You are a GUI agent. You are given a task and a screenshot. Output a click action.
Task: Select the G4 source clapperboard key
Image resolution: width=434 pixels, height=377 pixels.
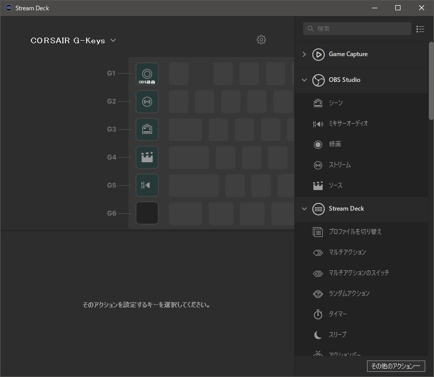click(147, 157)
